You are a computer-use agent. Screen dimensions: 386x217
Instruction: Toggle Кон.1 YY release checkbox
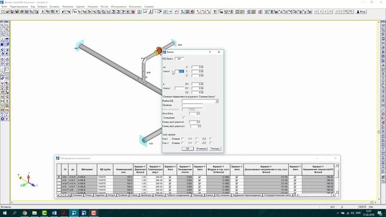(x=197, y=139)
